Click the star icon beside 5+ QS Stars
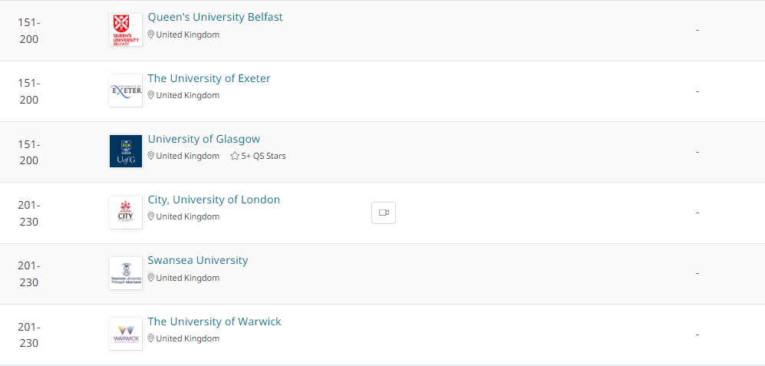 (x=235, y=157)
